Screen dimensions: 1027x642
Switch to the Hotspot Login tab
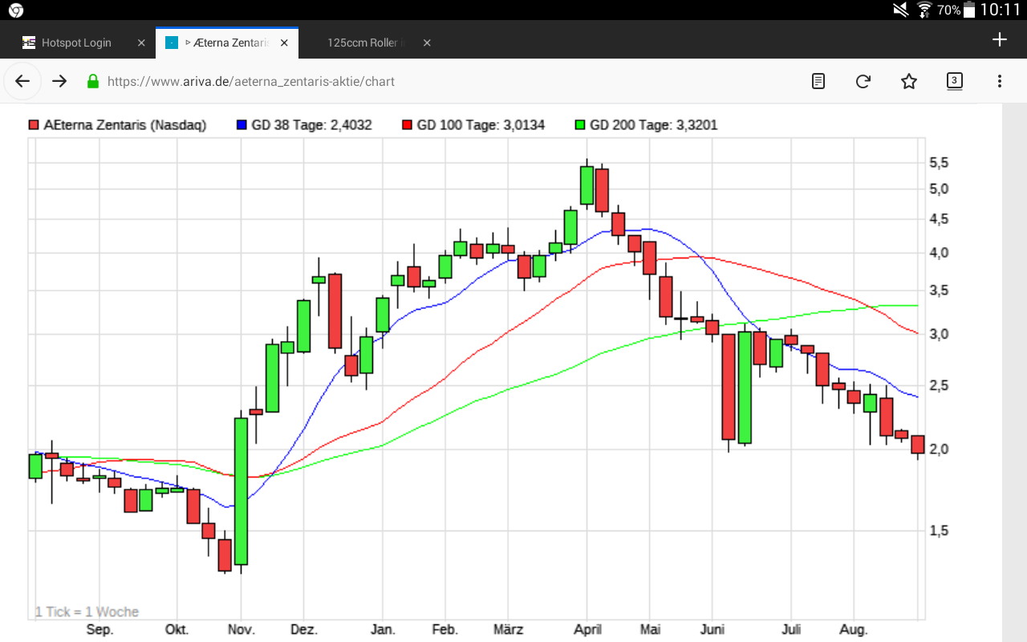pyautogui.click(x=77, y=43)
